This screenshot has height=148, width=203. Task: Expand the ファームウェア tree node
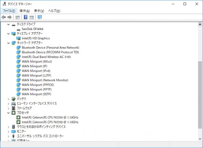pyautogui.click(x=9, y=108)
